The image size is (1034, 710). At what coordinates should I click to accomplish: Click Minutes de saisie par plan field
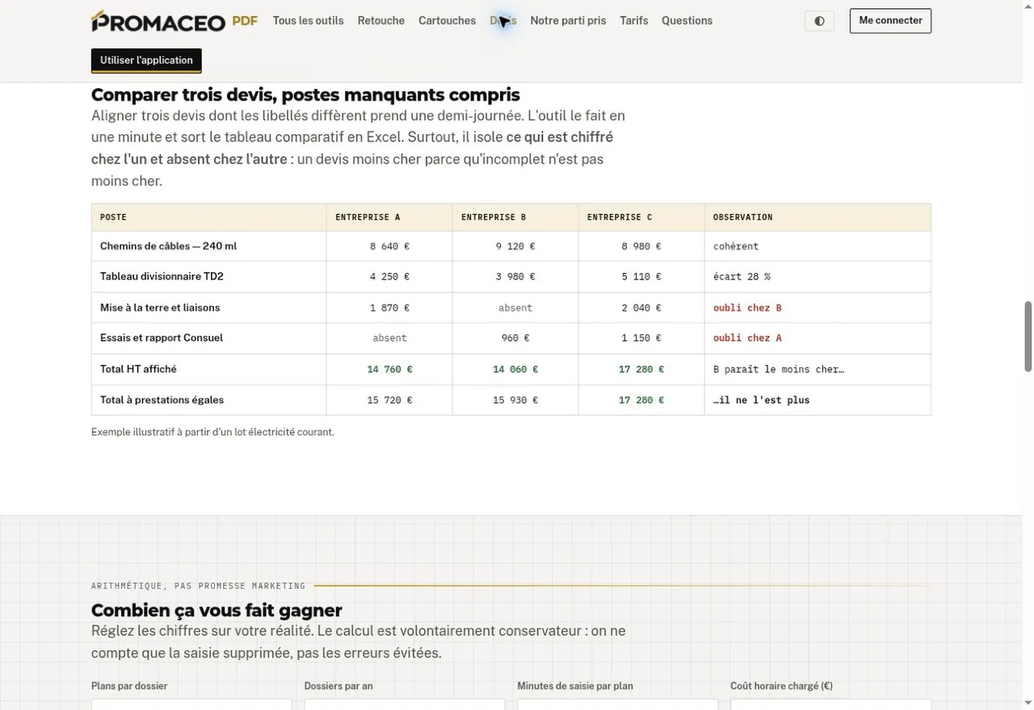[618, 704]
